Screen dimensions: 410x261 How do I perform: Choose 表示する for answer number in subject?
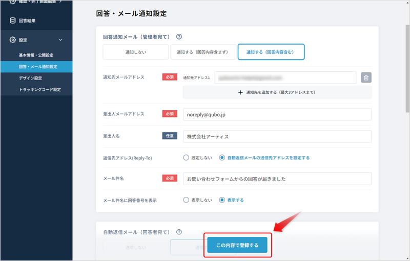pos(222,200)
